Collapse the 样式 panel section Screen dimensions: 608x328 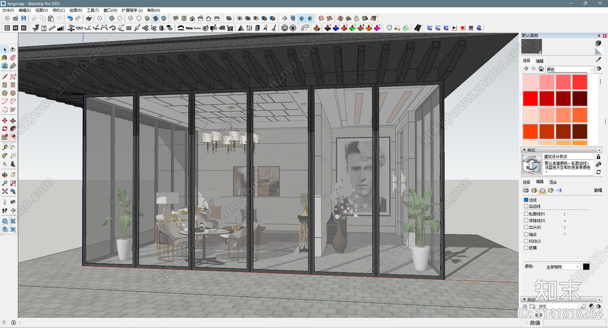tap(524, 150)
